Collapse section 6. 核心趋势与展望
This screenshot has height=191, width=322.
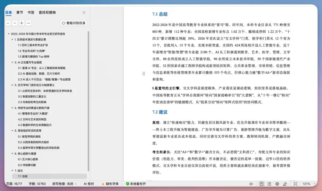pos(12,153)
